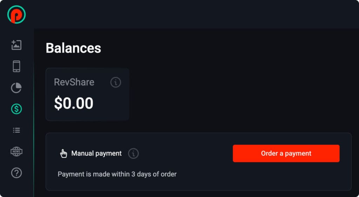Open the pie chart statistics section
The height and width of the screenshot is (197, 359).
pyautogui.click(x=16, y=88)
